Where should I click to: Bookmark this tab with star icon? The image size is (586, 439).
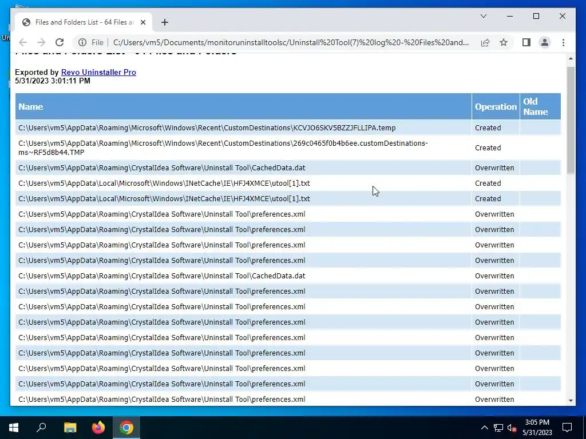tap(504, 42)
